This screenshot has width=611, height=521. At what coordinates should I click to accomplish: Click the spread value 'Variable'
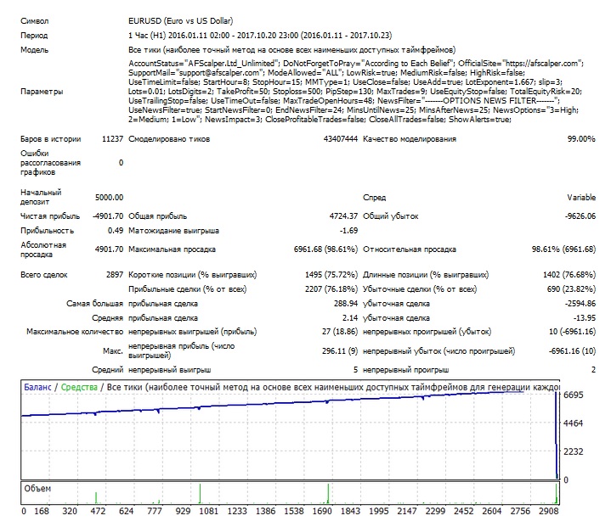[x=581, y=197]
